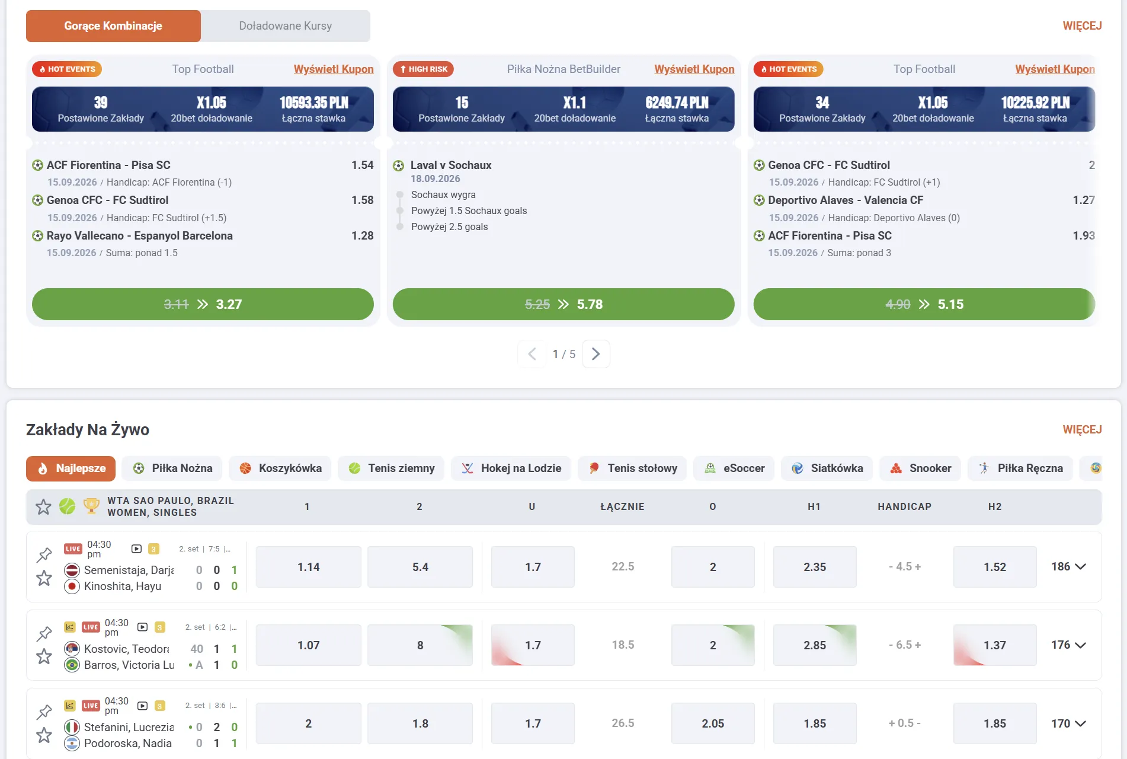The width and height of the screenshot is (1127, 759).
Task: Open statistics icon for Stefanini match
Action: coord(70,706)
